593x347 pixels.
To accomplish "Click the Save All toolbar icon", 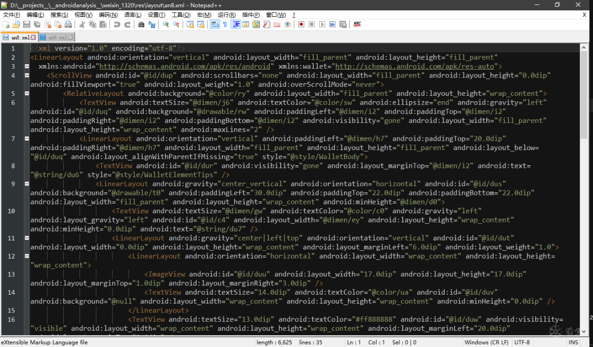I will (x=37, y=24).
